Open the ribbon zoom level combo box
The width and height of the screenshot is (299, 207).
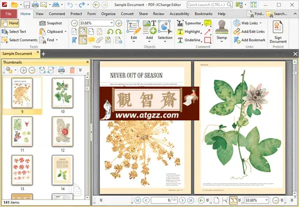point(96,23)
